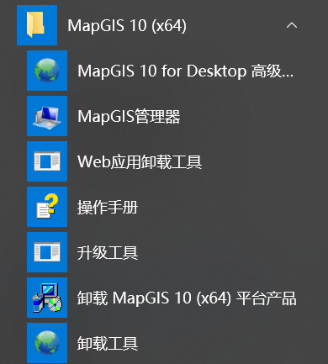Choose 卸载 MapGIS 10 (x64) 平台产品 label
This screenshot has height=364, width=328.
pyautogui.click(x=187, y=298)
